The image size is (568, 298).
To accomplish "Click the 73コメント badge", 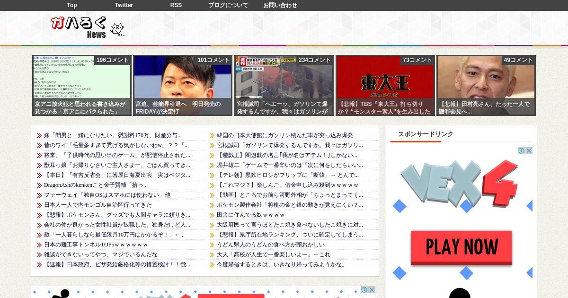I will pyautogui.click(x=417, y=60).
